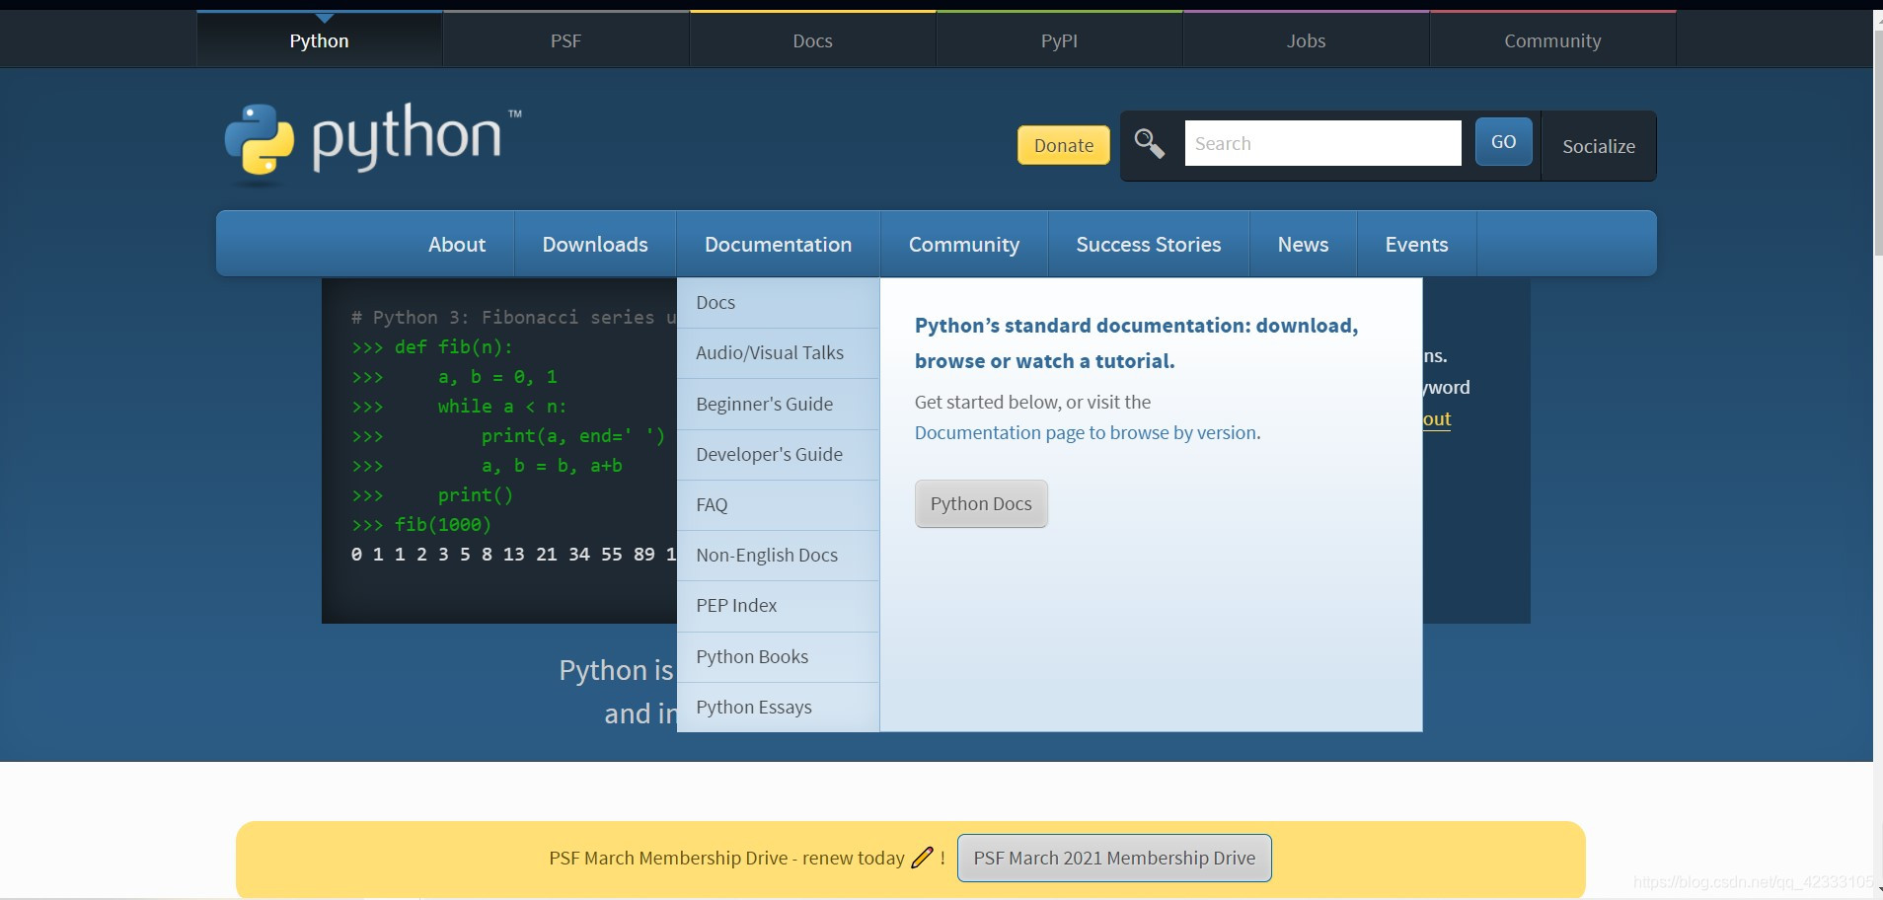This screenshot has width=1883, height=900.
Task: Click the magnifying glass search icon
Action: tap(1149, 144)
